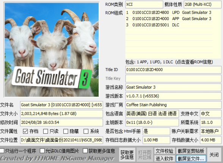223x163 pixels.
Task: Click the 文件大小 field 2,003,214,848 Bytes
Action: tap(61, 114)
